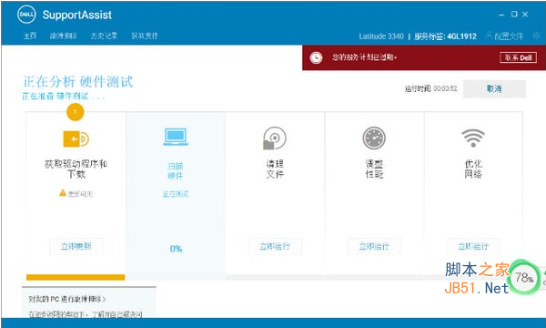Click the 扫描硬件 tile label
546x328 pixels.
tap(176, 170)
